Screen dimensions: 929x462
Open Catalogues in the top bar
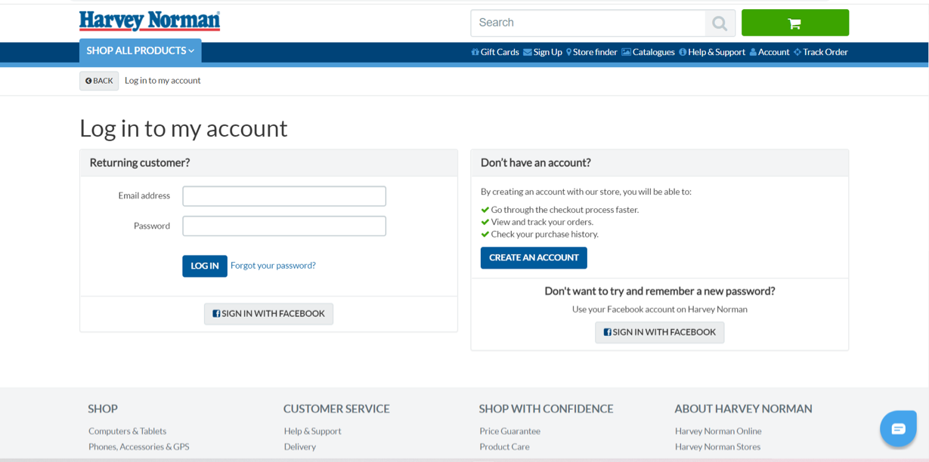click(x=649, y=52)
